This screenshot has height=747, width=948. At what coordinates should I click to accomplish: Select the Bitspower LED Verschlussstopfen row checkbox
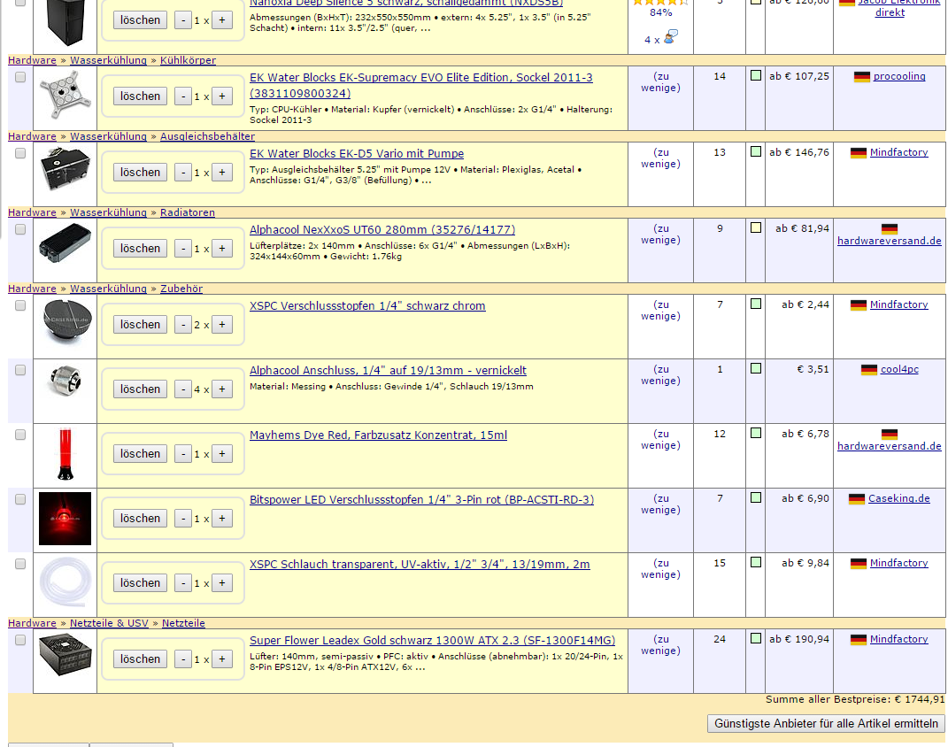[x=20, y=500]
